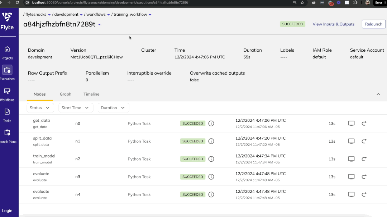The image size is (387, 217).
Task: Open the Duration filter dropdown
Action: coord(113,108)
